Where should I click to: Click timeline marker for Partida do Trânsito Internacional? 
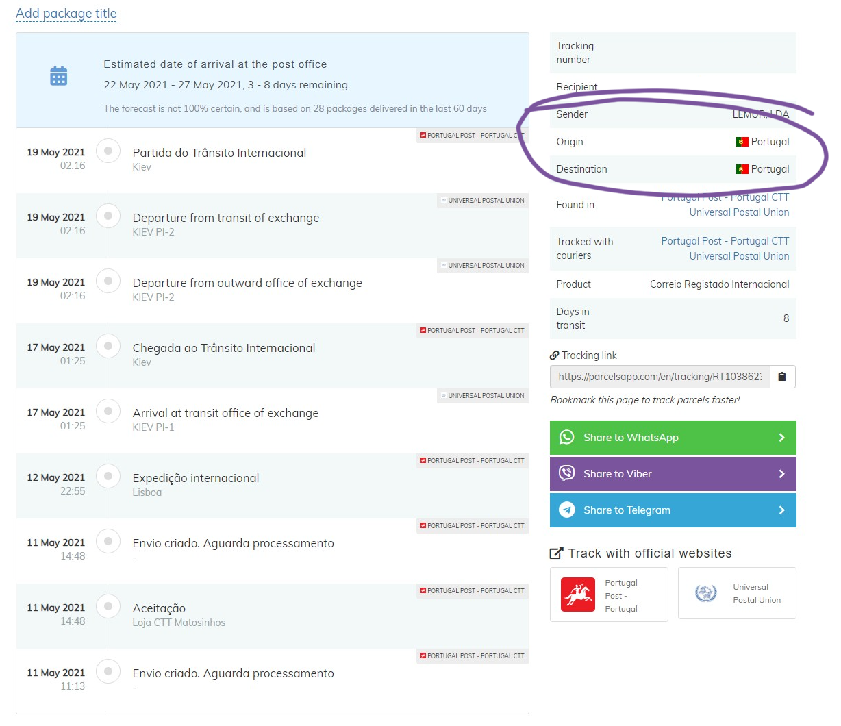pos(108,151)
